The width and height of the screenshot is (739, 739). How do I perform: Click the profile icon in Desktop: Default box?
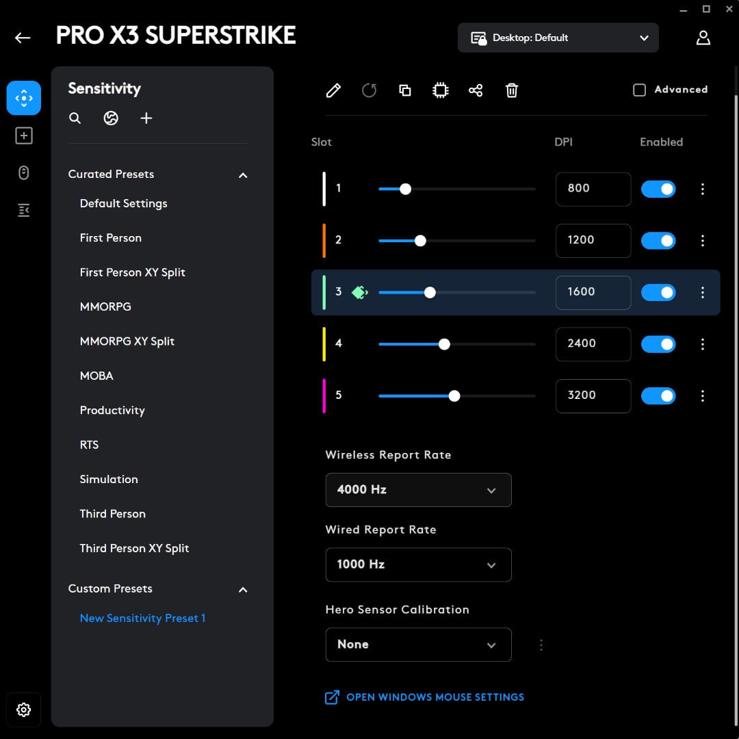tap(478, 38)
